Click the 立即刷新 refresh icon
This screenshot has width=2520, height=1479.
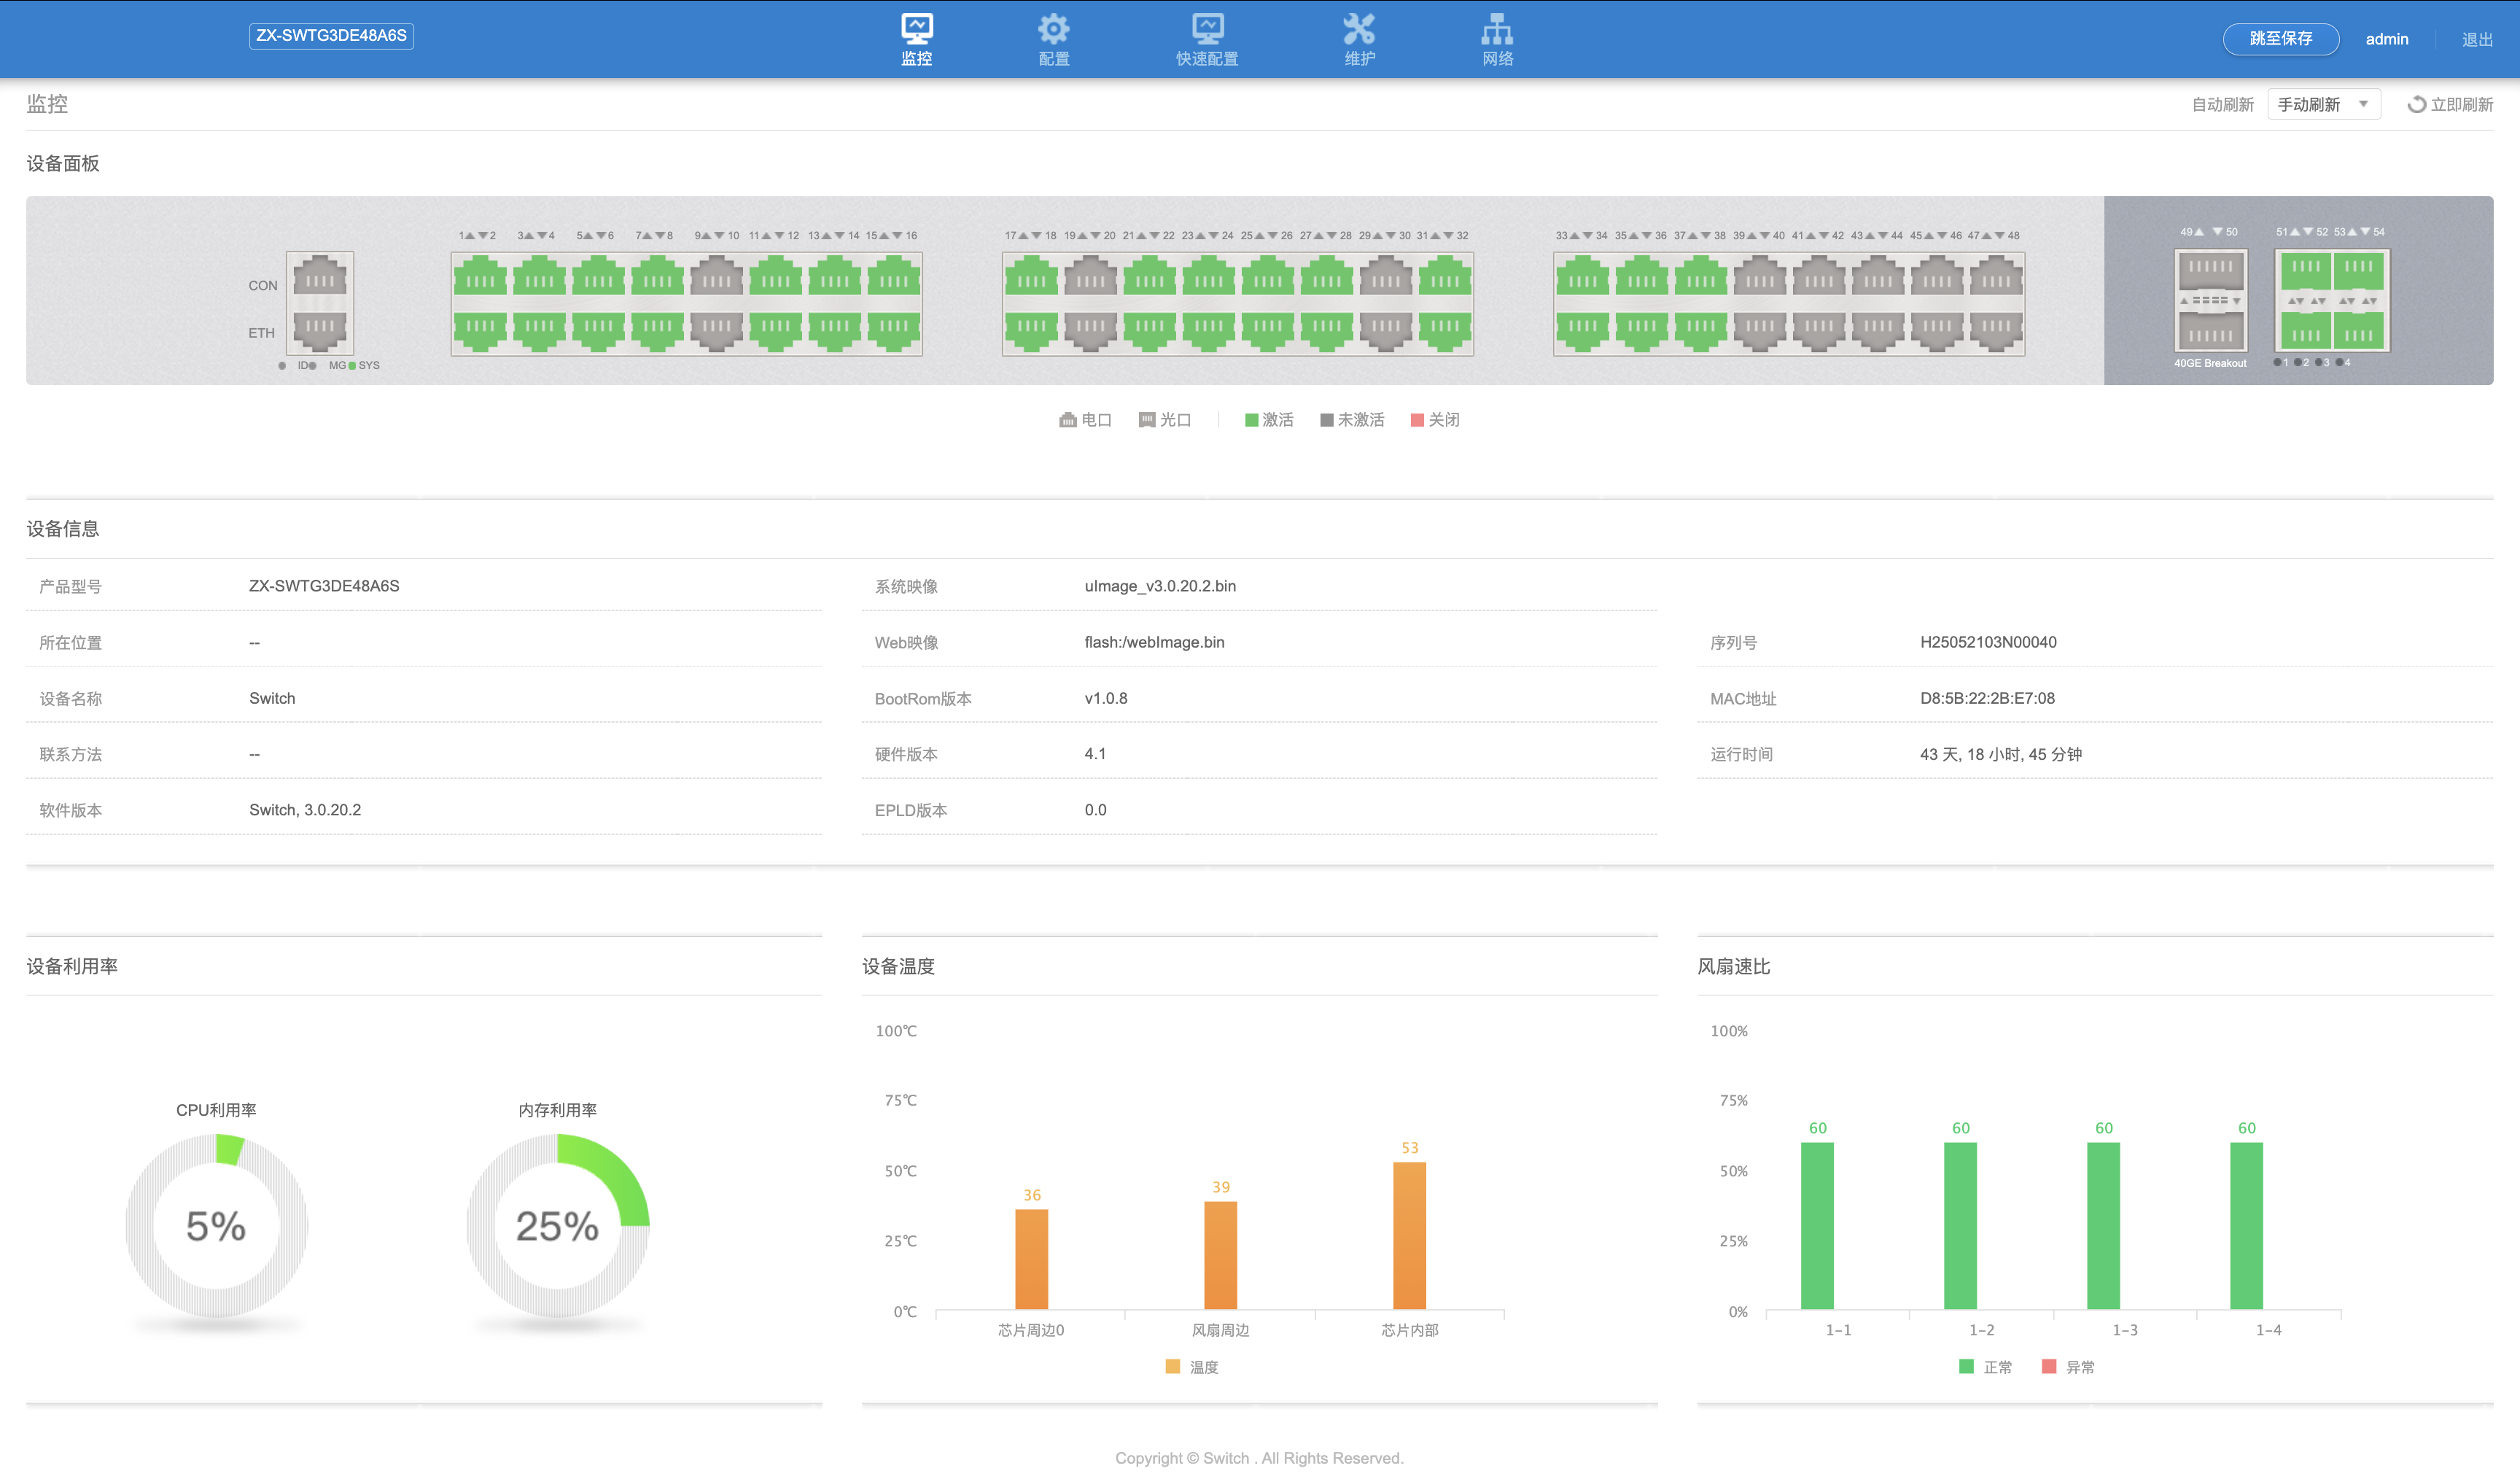point(2417,104)
